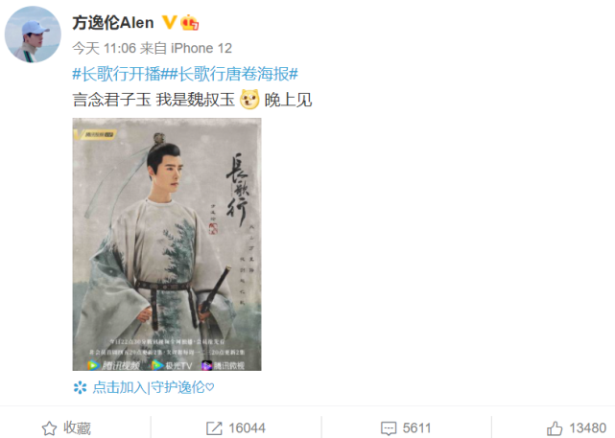The image size is (615, 438).
Task: Open 方逸伦Alen's profile avatar
Action: [33, 35]
